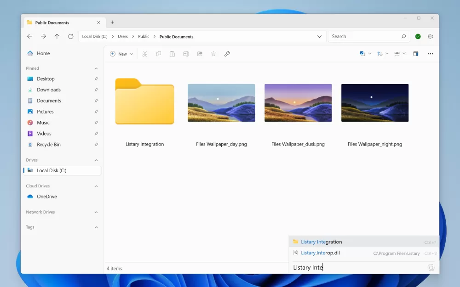Unpin Documents using its pin icon
Screen dimensions: 460x287
coord(96,101)
